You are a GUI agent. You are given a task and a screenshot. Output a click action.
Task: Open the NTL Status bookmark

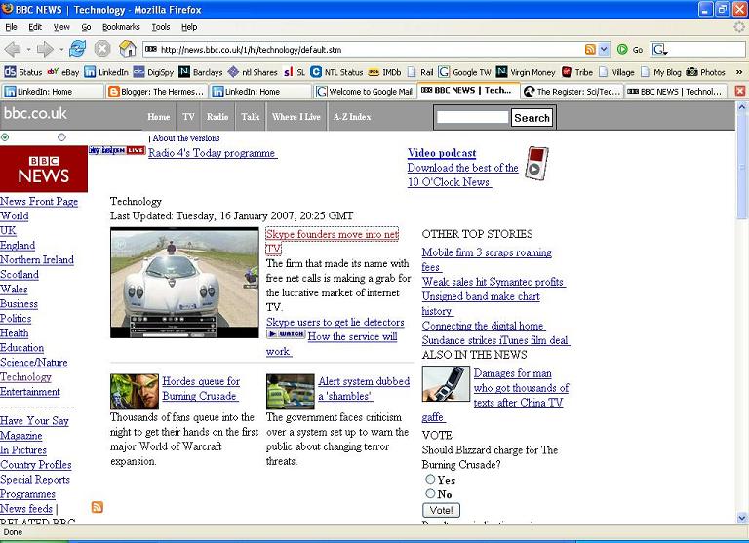pos(336,72)
